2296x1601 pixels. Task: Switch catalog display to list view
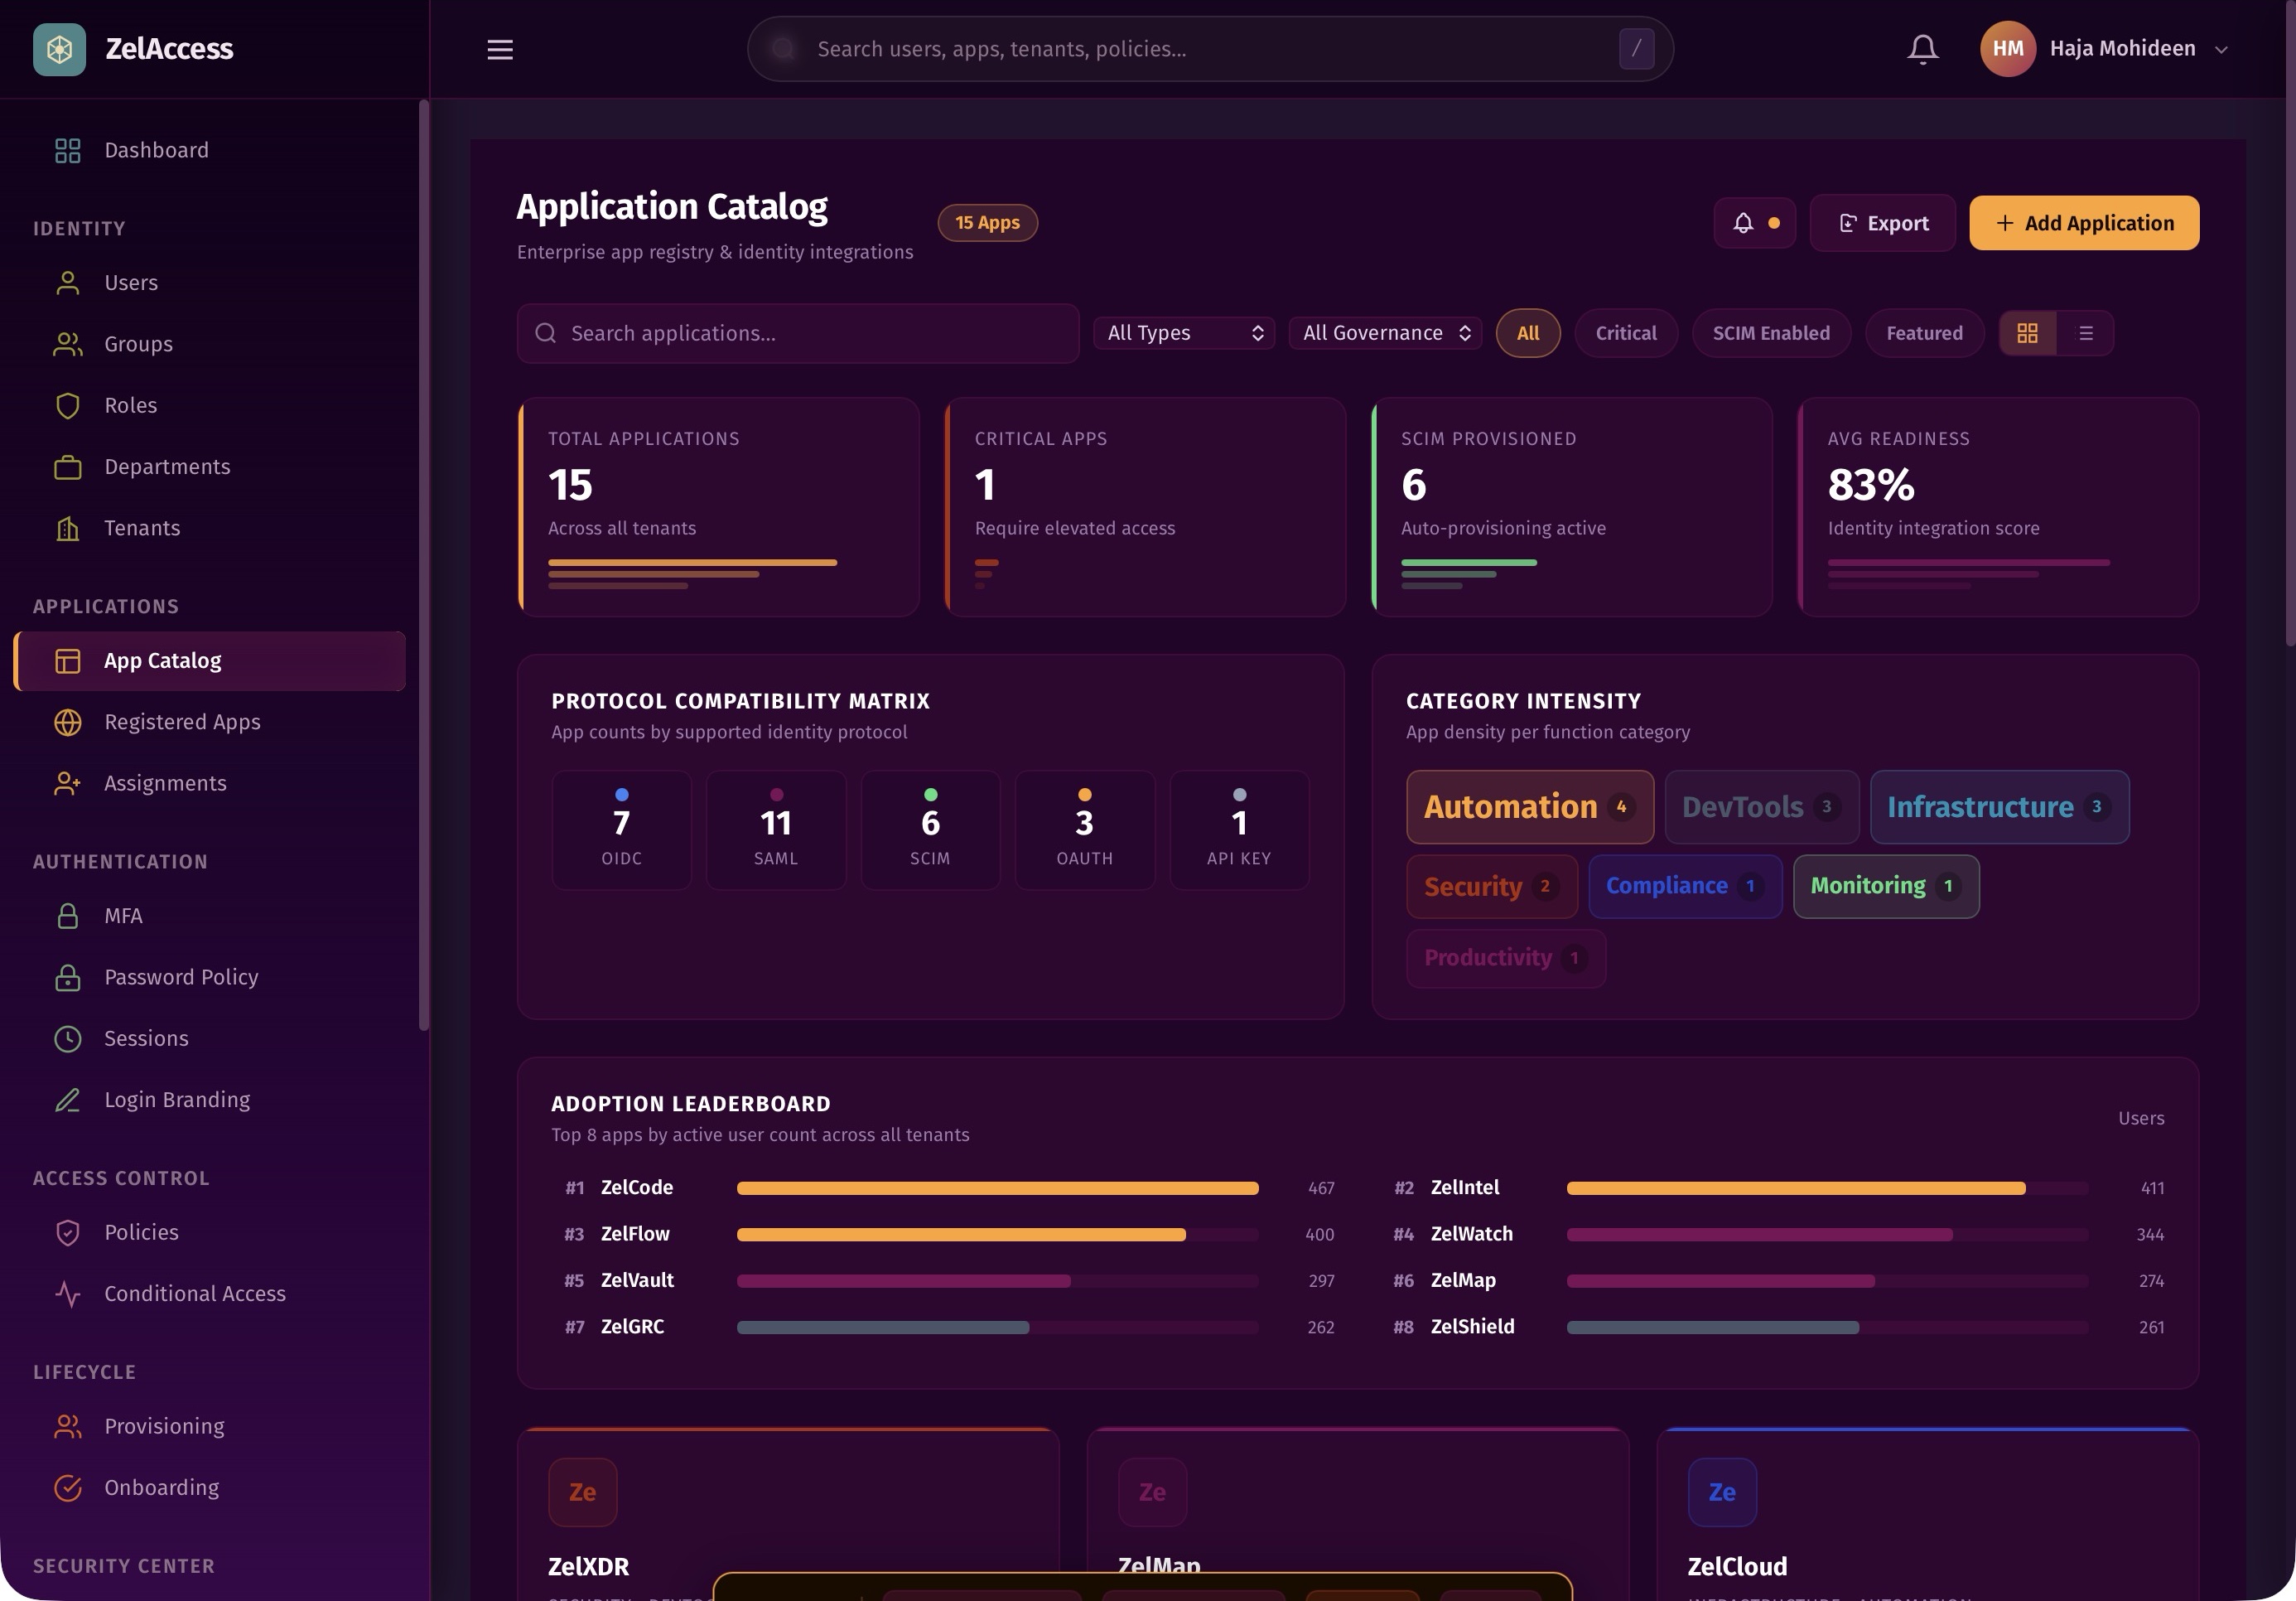pos(2086,332)
